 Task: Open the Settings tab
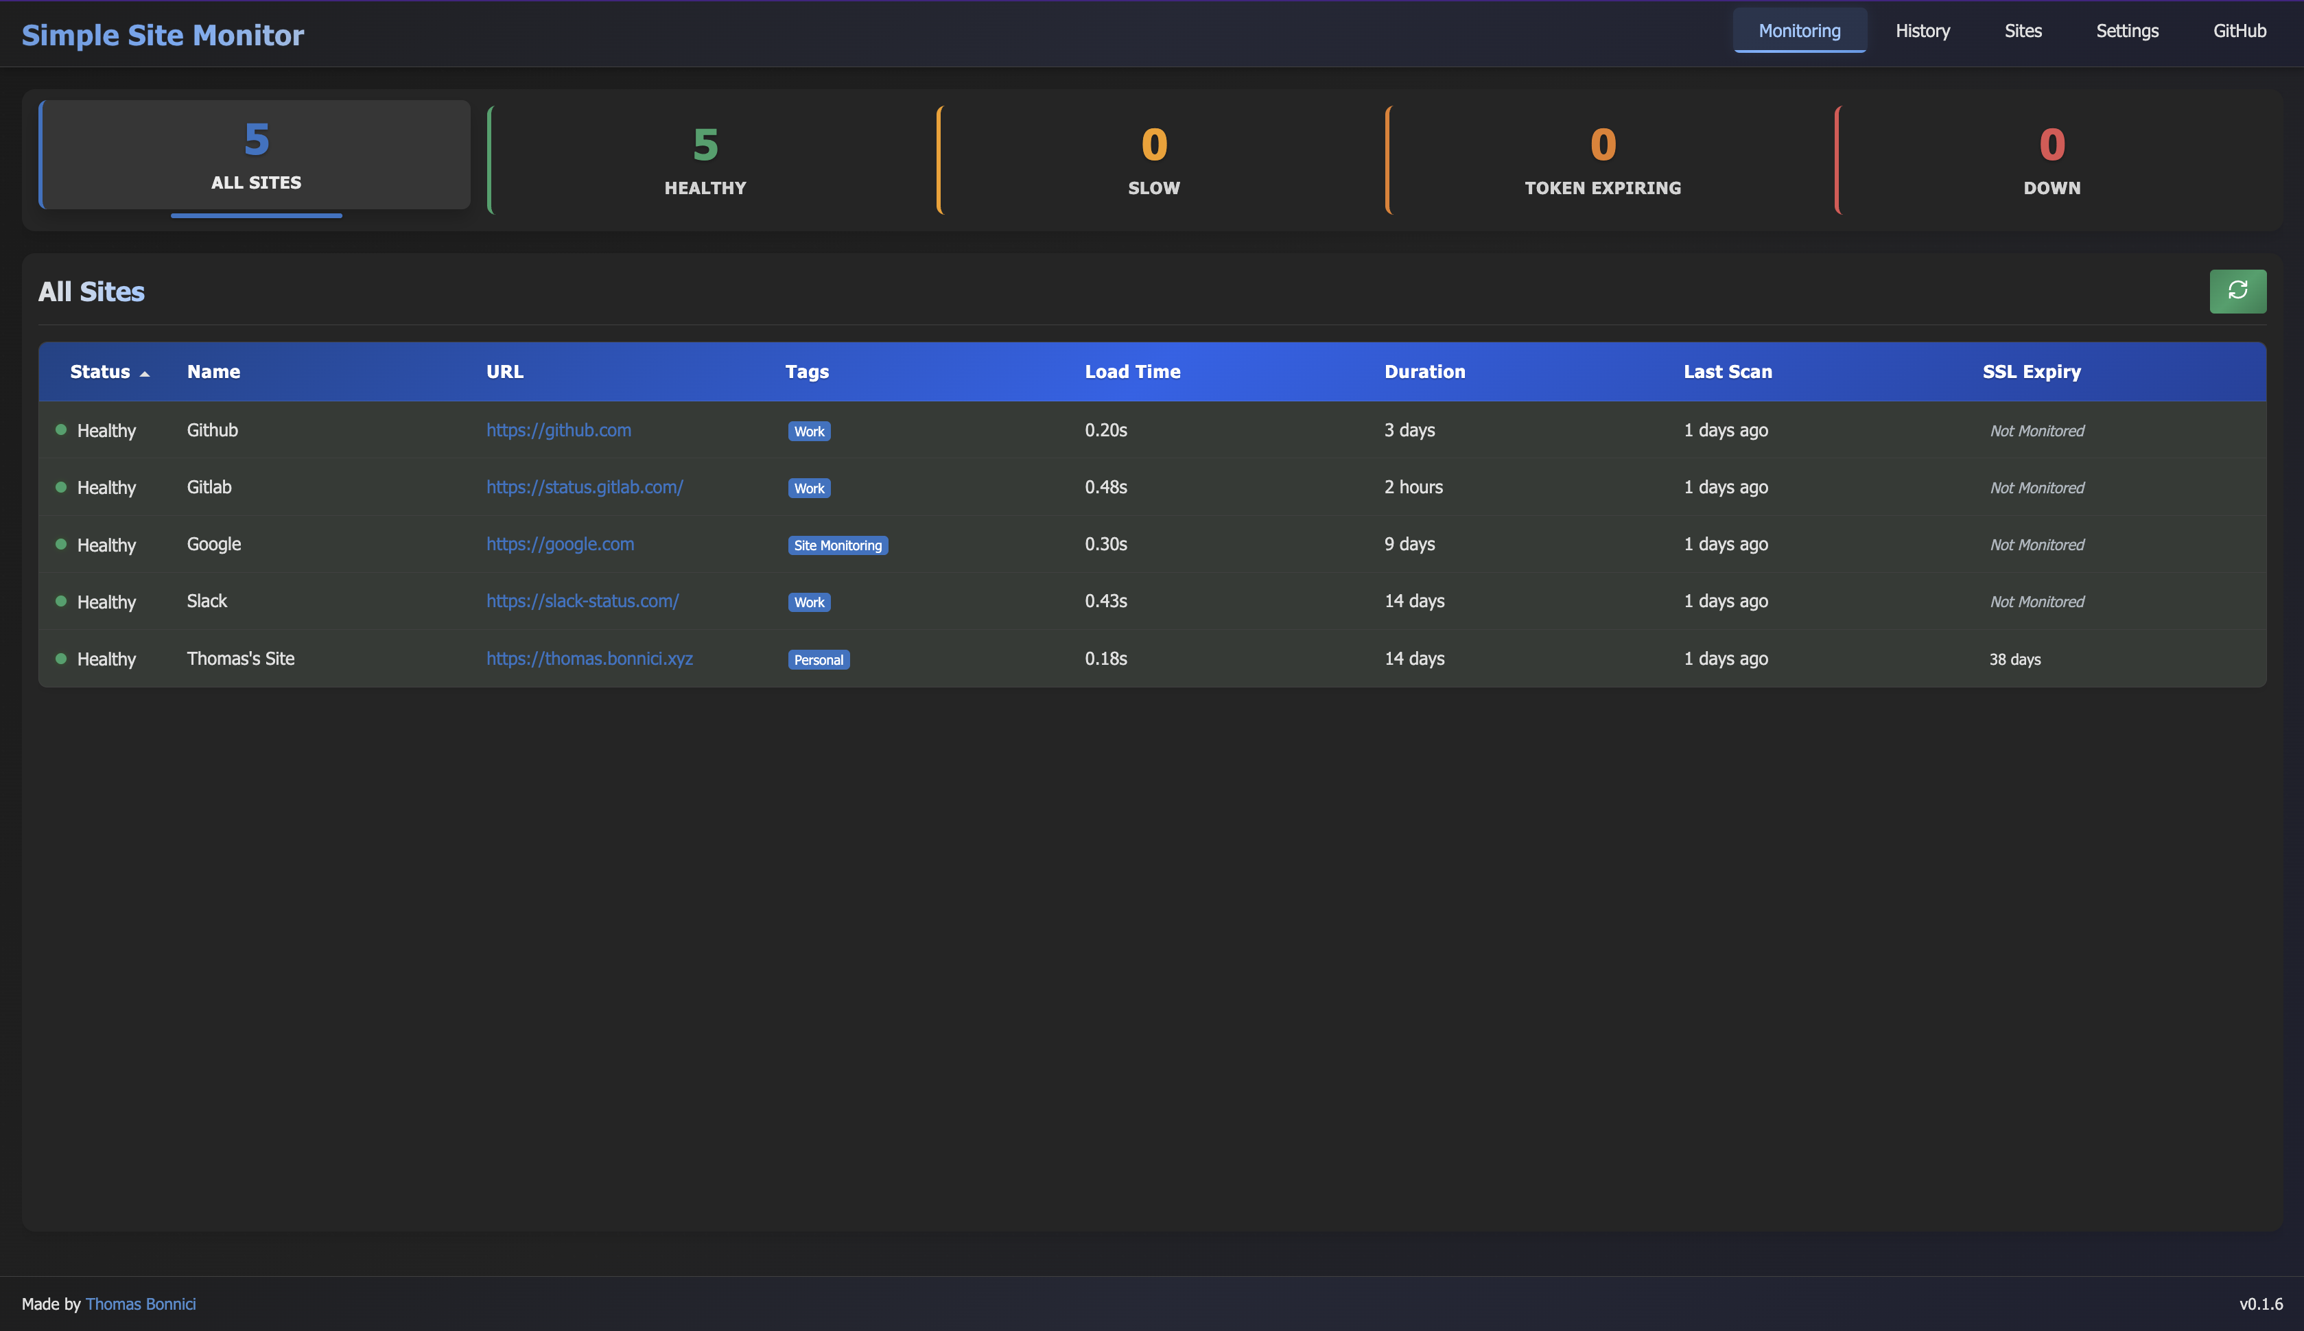[x=2127, y=31]
